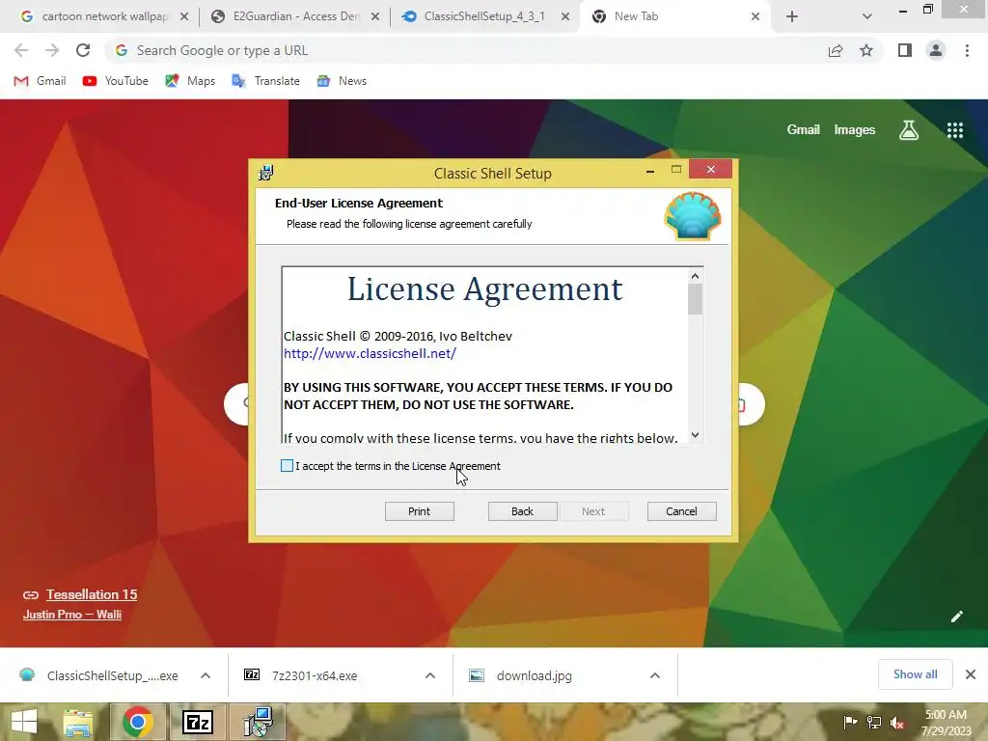Click the Chrome taskbar icon

tap(137, 722)
